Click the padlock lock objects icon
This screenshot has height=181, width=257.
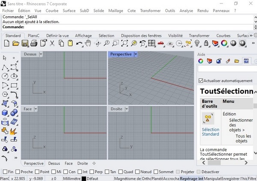[x=206, y=43]
